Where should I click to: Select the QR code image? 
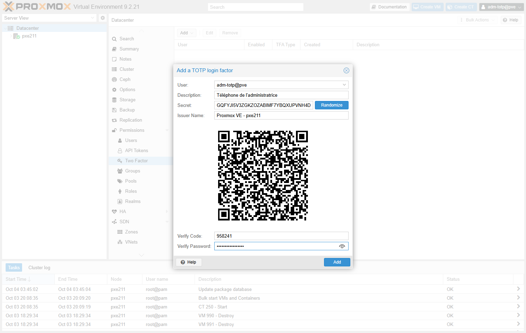coord(263,176)
